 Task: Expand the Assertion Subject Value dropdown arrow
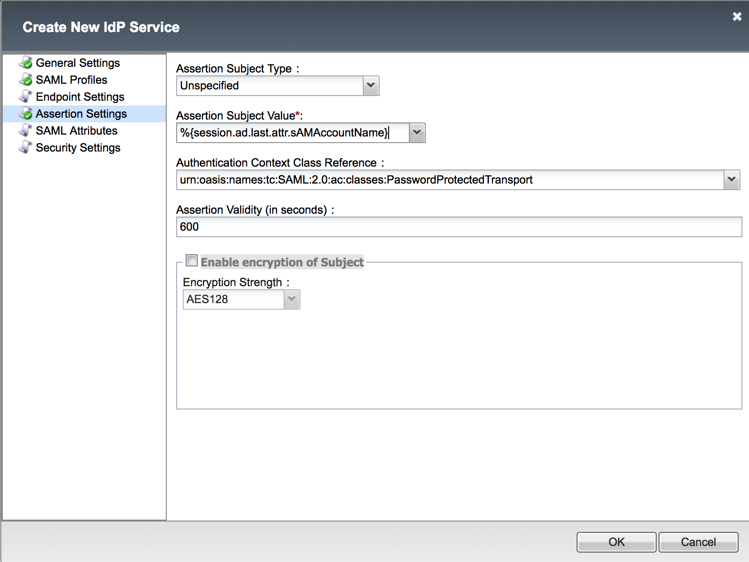(417, 133)
